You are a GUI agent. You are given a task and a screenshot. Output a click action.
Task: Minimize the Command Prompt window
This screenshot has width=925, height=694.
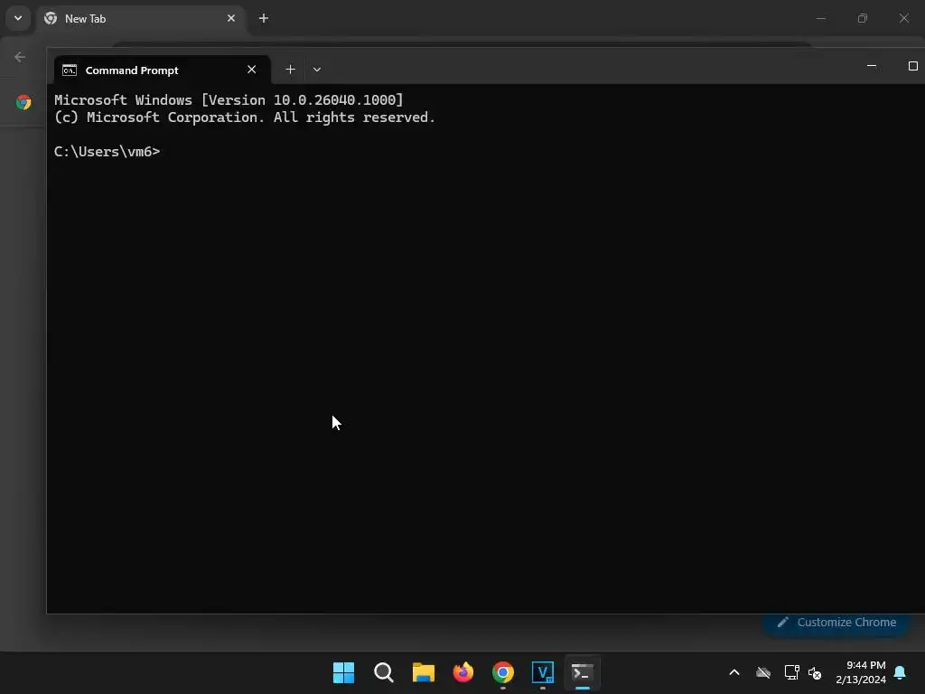[872, 66]
